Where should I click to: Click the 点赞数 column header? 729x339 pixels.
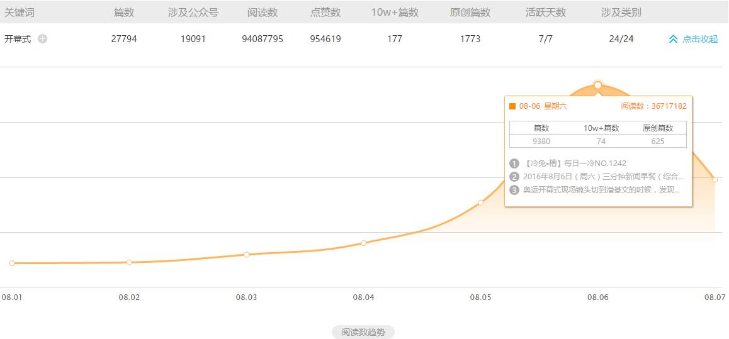pos(325,13)
